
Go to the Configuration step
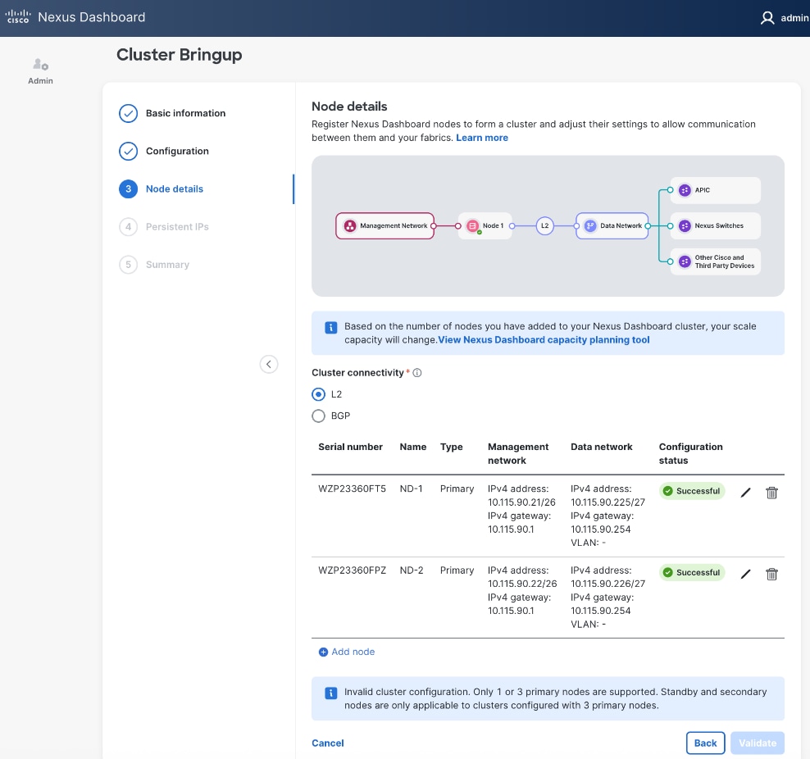[x=177, y=151]
